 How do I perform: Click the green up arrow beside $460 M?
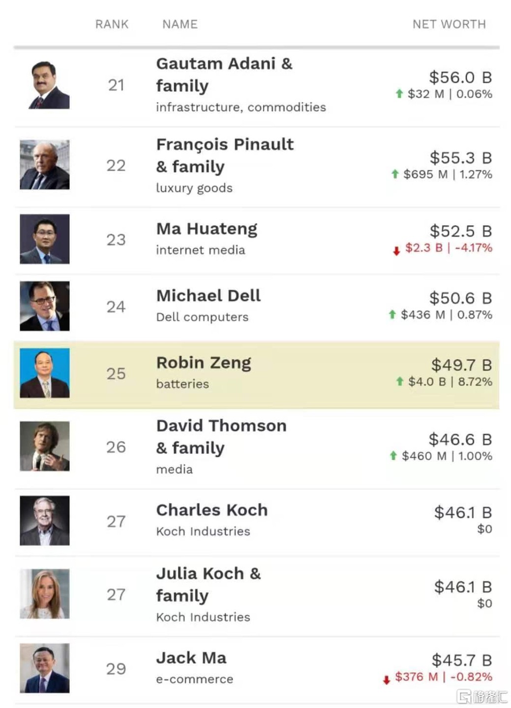(393, 456)
